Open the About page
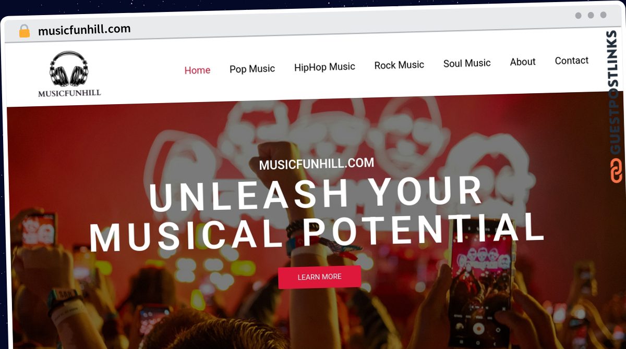The width and height of the screenshot is (626, 349). (523, 61)
